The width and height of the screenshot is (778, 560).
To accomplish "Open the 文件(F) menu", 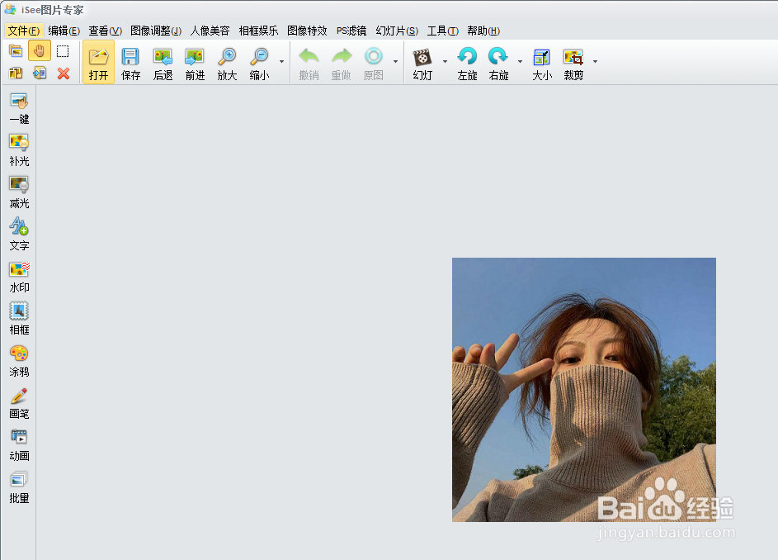I will 24,31.
